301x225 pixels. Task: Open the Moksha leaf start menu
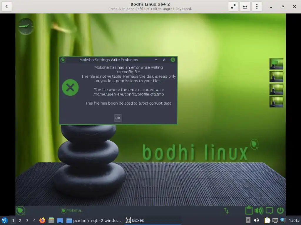tap(21, 210)
